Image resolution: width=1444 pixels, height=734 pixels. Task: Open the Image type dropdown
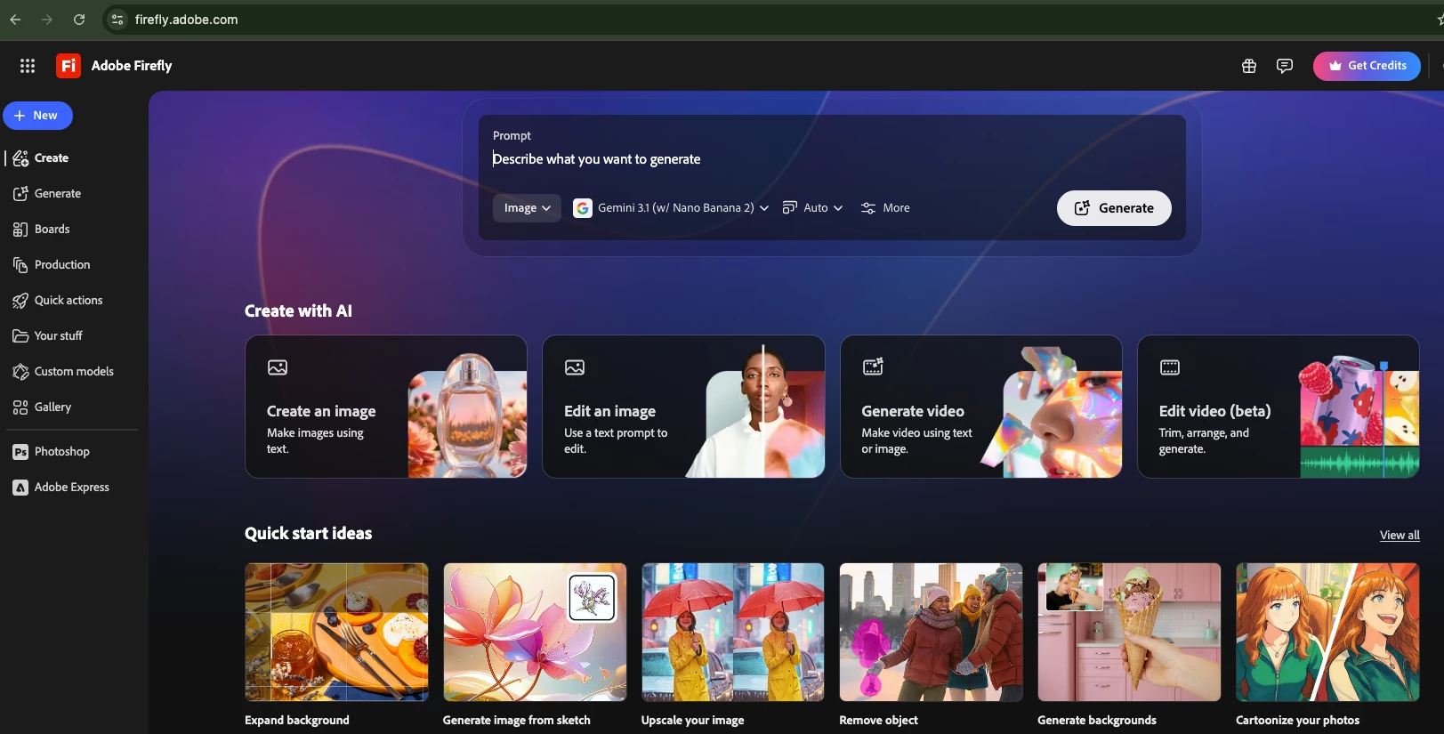pyautogui.click(x=527, y=208)
